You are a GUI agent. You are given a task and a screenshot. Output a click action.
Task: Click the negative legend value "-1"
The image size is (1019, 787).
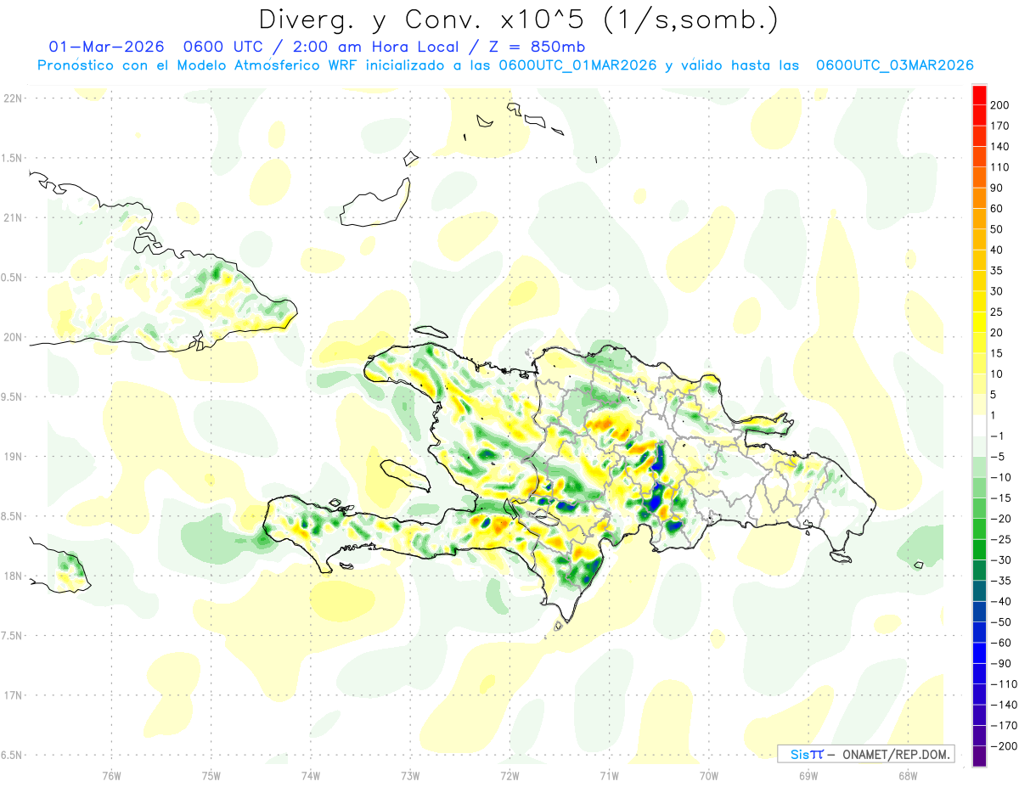[x=999, y=436]
